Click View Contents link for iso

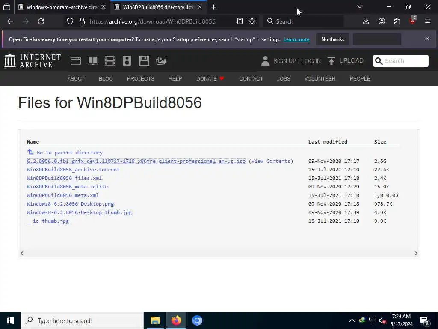pos(271,161)
